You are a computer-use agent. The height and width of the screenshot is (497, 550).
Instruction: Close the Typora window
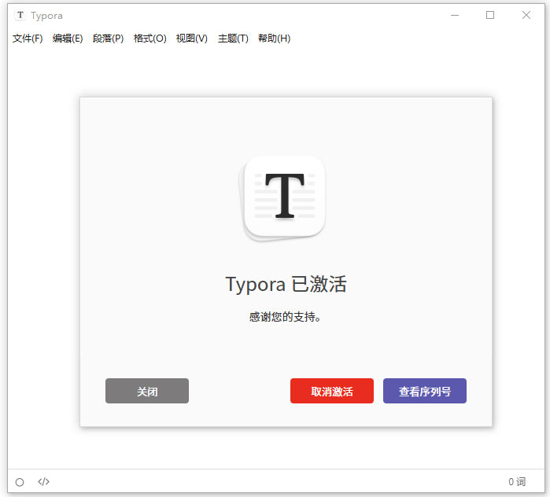coord(526,15)
